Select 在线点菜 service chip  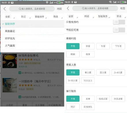103,99
